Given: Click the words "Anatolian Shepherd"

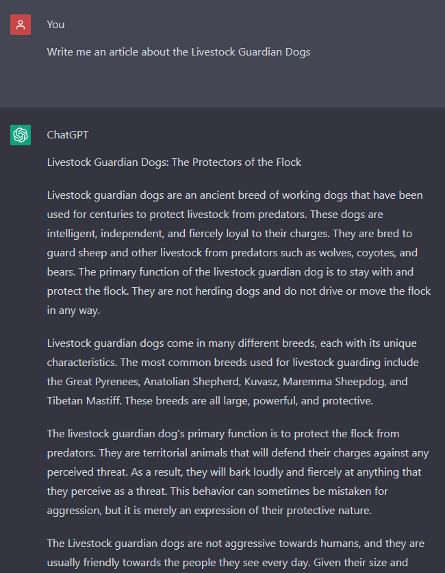Looking at the screenshot, I should (192, 382).
